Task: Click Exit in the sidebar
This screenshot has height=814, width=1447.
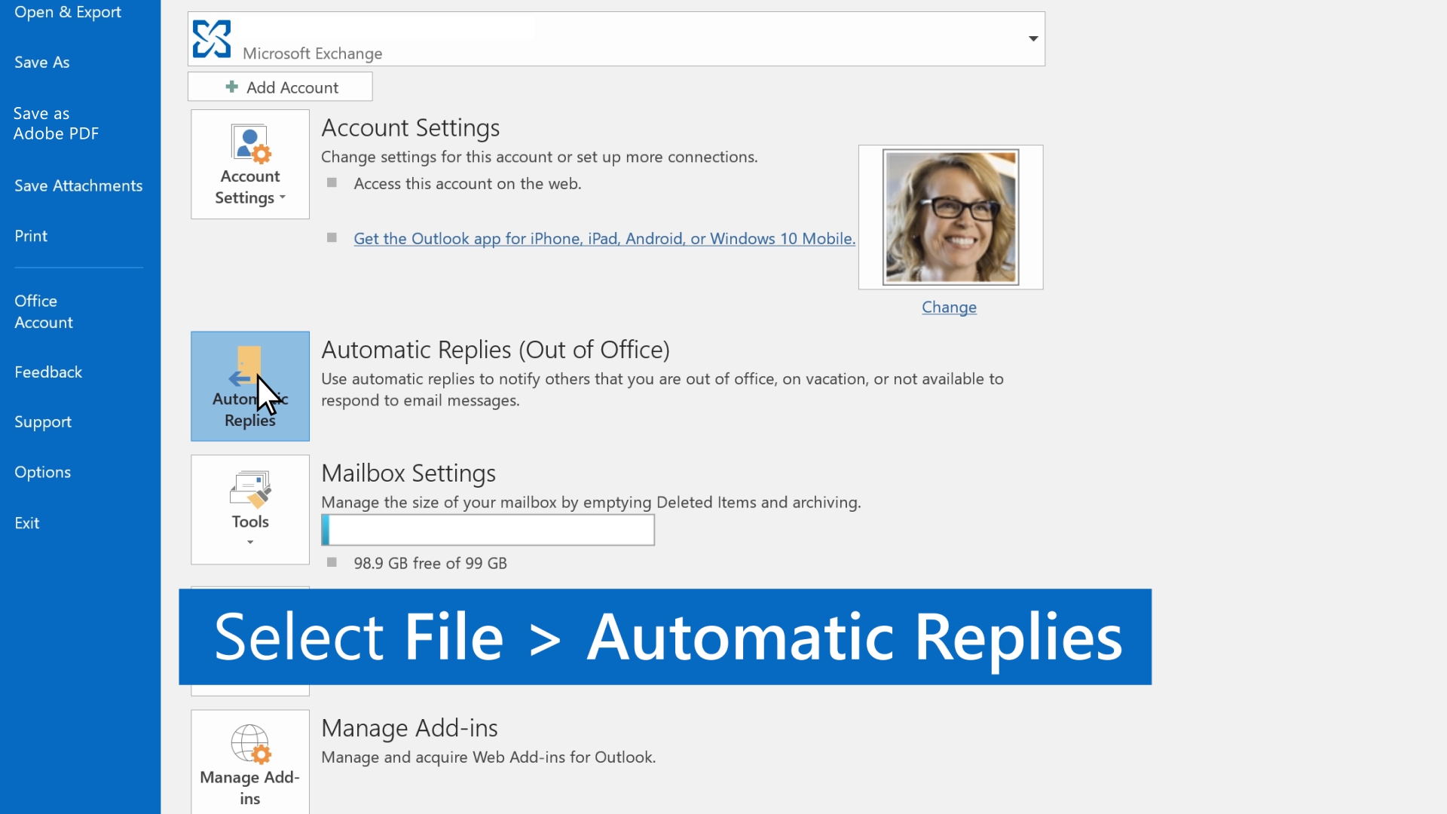Action: [27, 523]
